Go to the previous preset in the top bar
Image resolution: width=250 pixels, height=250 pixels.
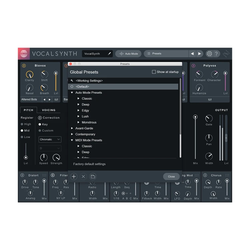pyautogui.click(x=192, y=54)
